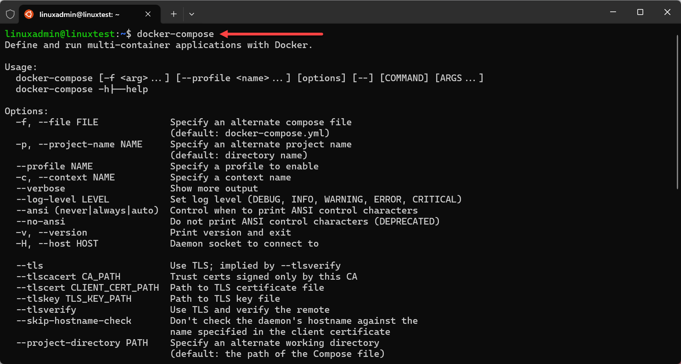Select the linuxadmin@linuxtest: ~ tab
681x364 pixels.
79,15
